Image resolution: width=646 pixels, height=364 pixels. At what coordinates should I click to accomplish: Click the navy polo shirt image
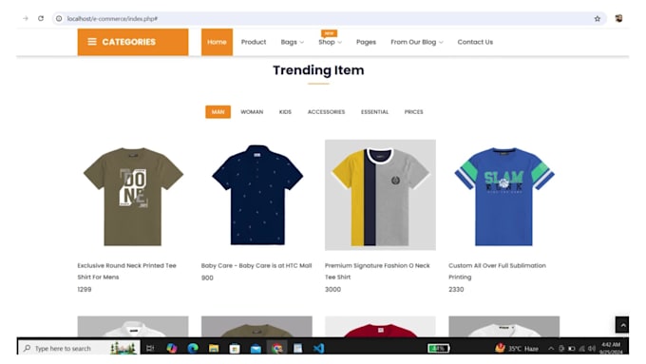(256, 195)
